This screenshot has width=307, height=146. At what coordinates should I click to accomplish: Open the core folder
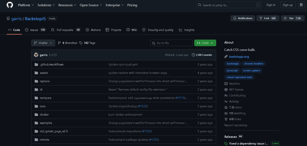[x=43, y=106]
